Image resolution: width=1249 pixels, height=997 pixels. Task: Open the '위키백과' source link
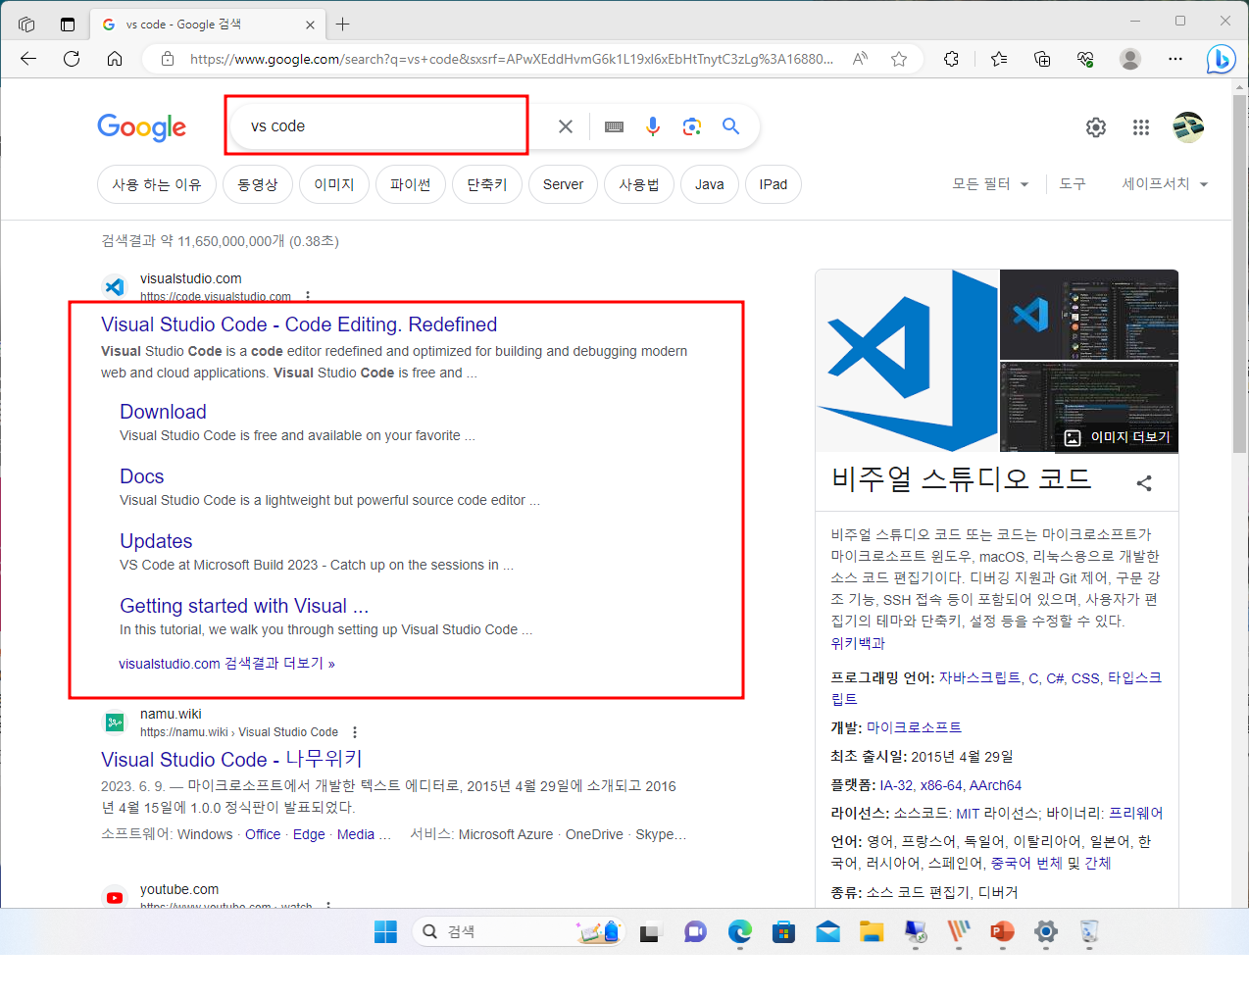click(858, 643)
